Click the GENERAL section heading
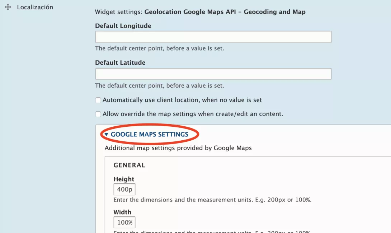This screenshot has width=391, height=233. [x=129, y=165]
